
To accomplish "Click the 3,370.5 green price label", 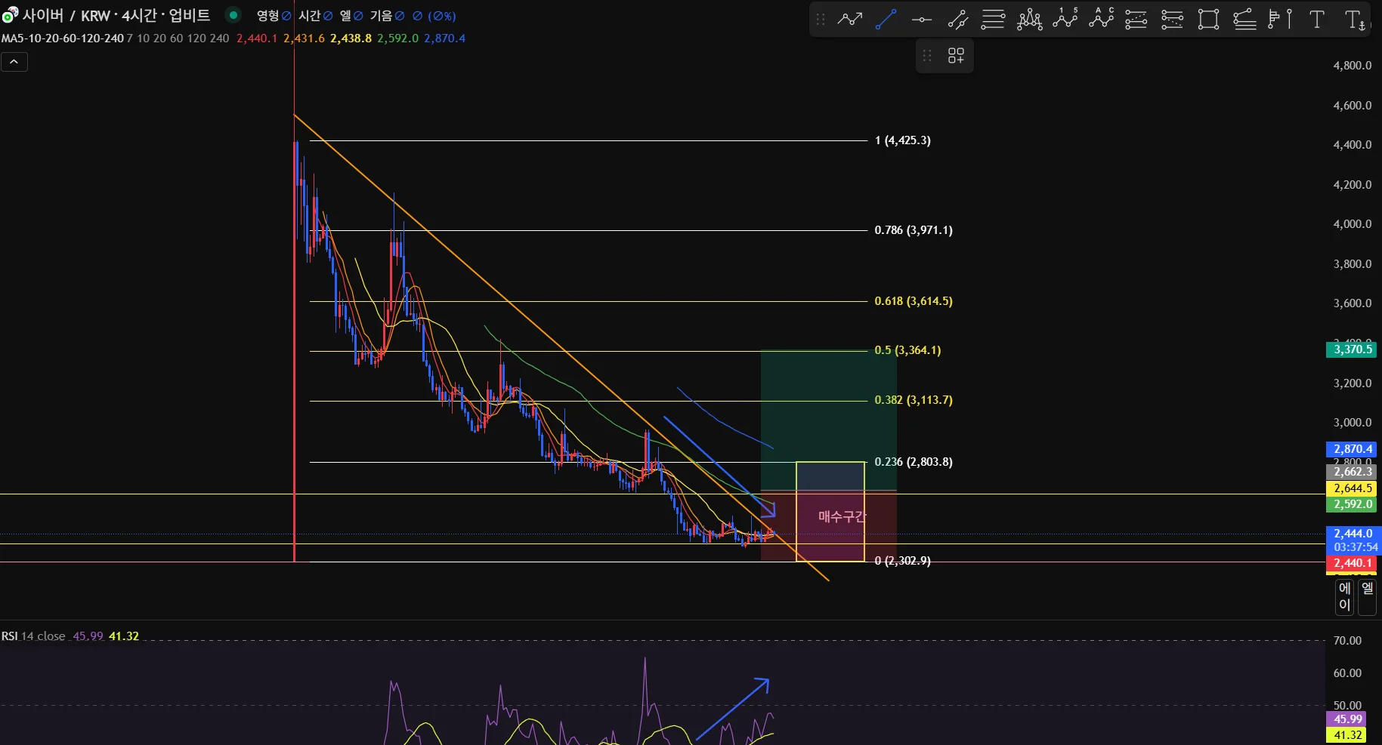I will click(x=1352, y=349).
